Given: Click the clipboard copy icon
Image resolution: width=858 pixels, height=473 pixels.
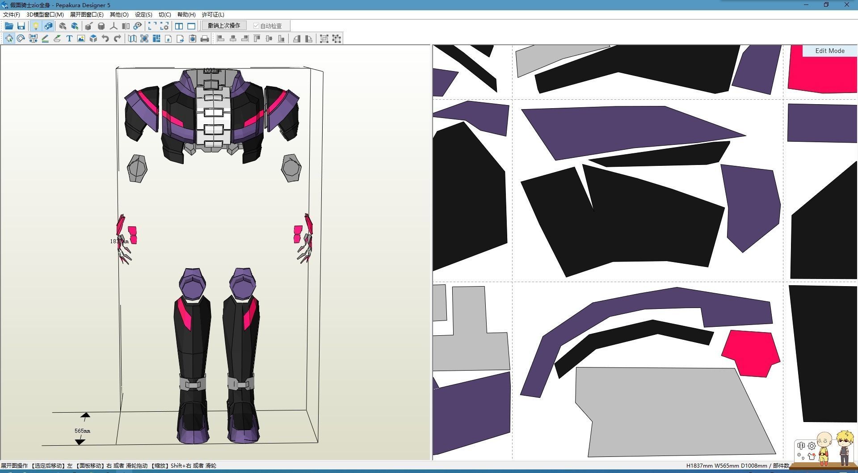Looking at the screenshot, I should pos(193,38).
